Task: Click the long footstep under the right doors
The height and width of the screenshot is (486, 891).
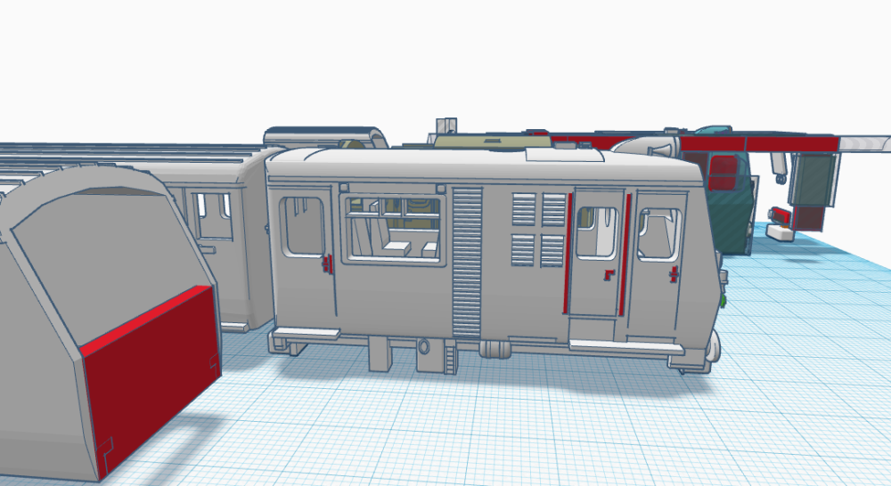Action: coord(615,345)
